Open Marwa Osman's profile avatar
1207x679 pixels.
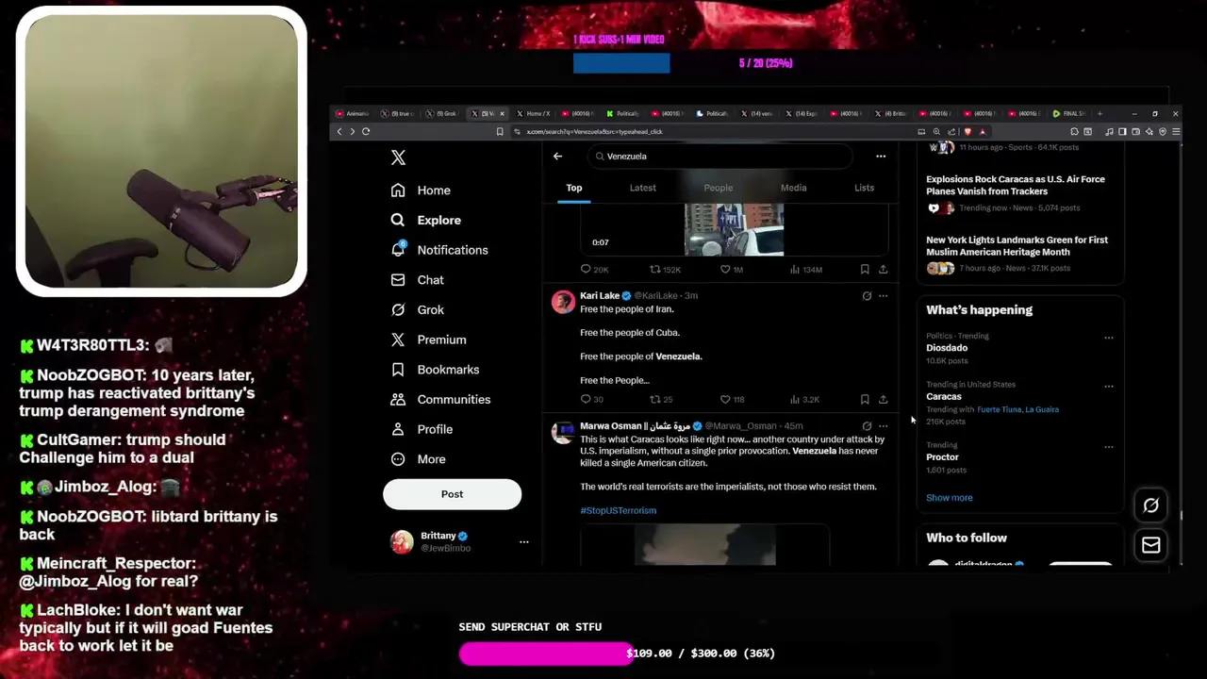point(563,432)
